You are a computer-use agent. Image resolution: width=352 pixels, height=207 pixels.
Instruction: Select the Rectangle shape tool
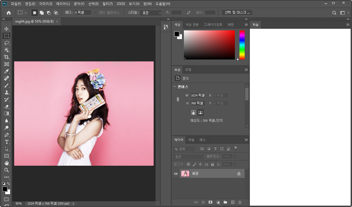point(7,156)
